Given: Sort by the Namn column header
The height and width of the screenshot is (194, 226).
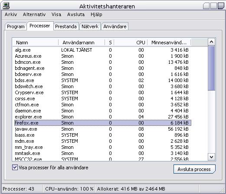Looking at the screenshot, I should point(36,43).
